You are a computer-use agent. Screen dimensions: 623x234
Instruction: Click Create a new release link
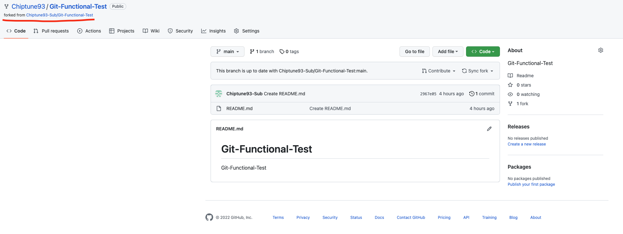pos(527,144)
